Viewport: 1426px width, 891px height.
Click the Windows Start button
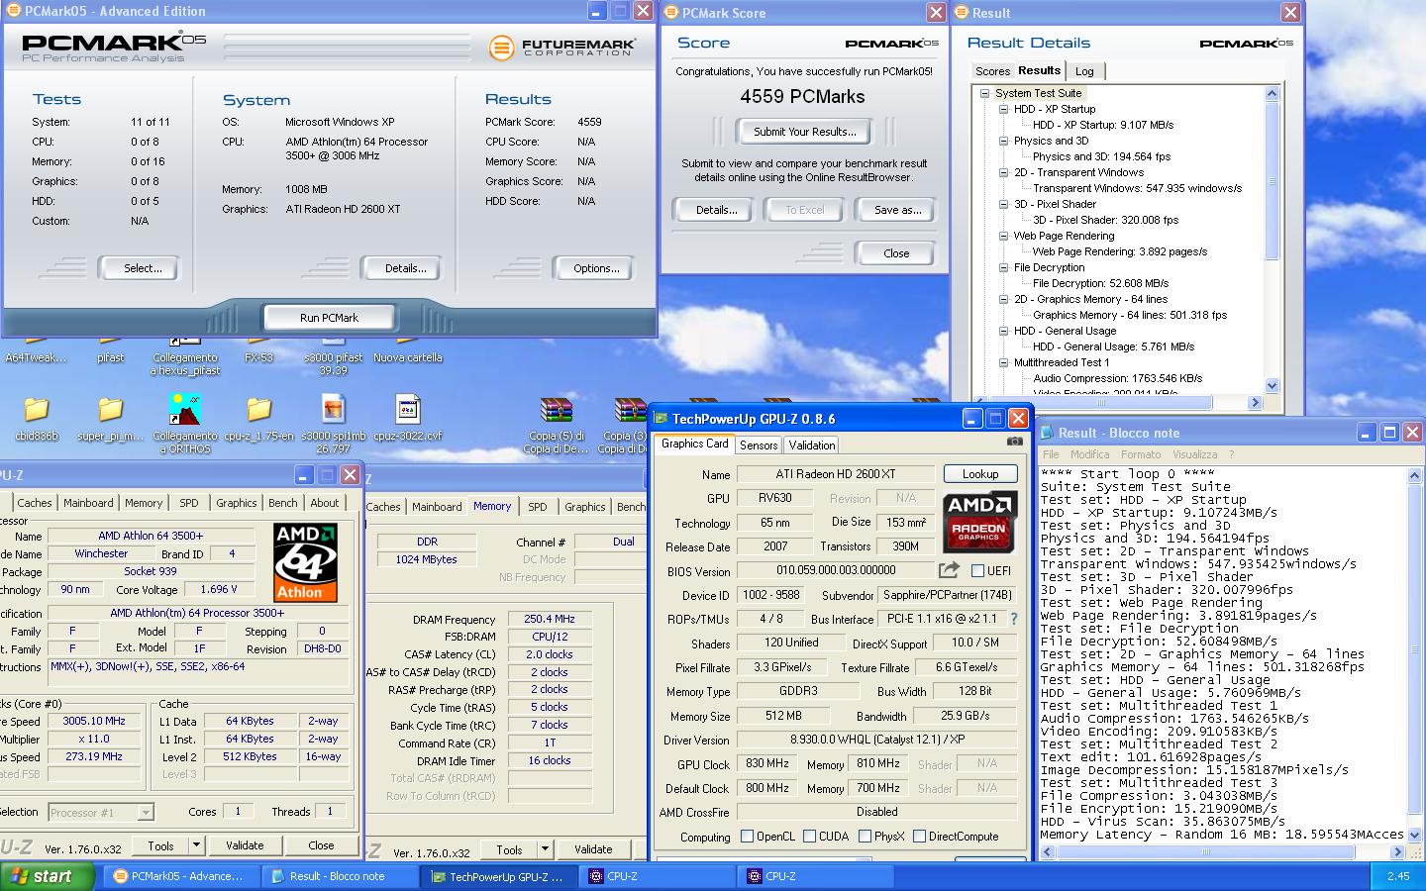(48, 876)
